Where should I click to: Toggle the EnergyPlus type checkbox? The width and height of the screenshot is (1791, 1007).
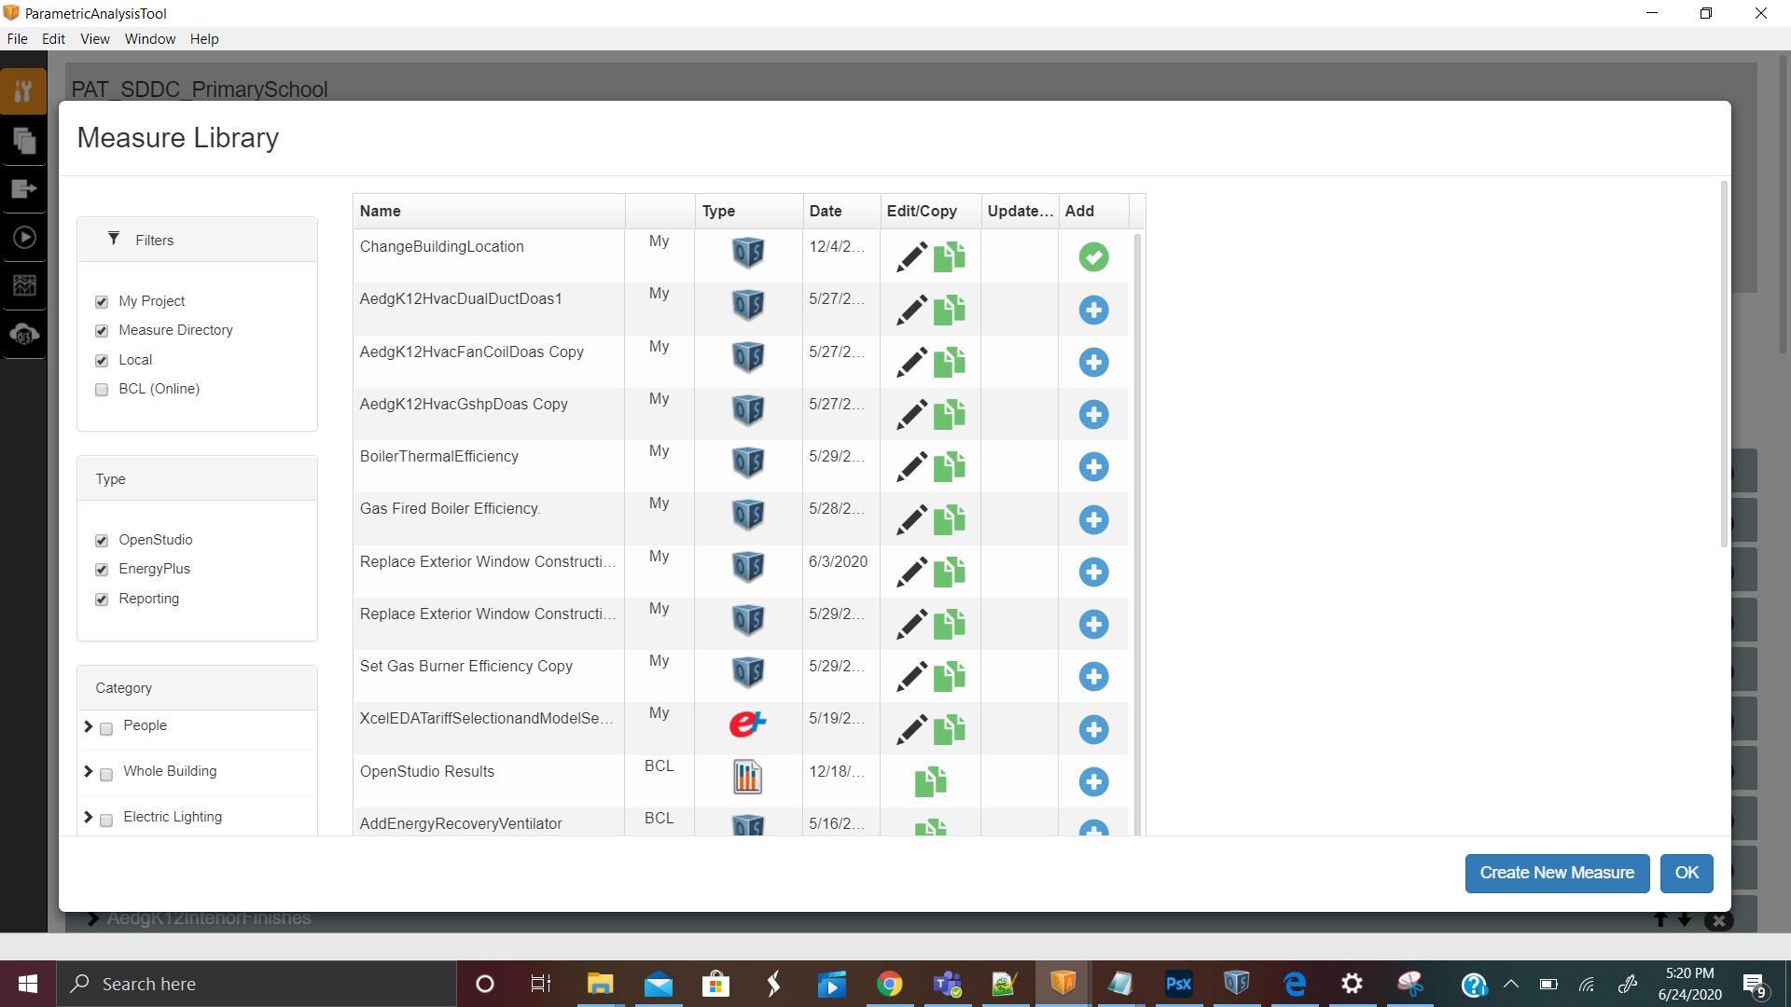(x=102, y=570)
